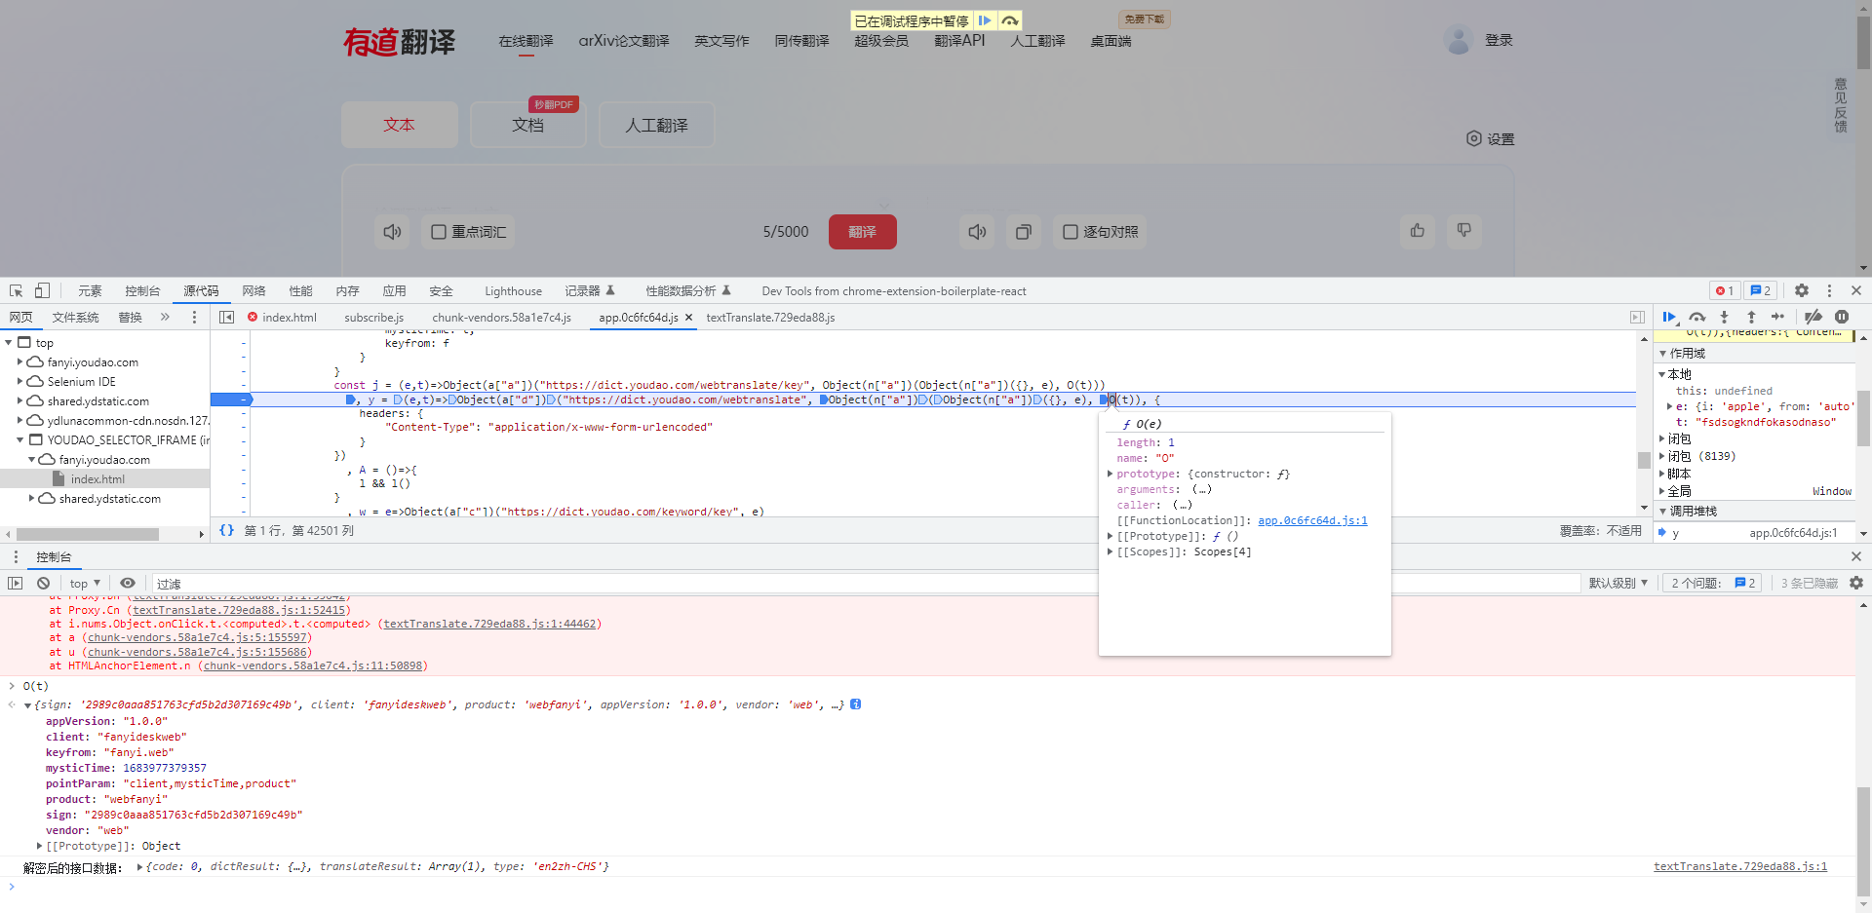Open the navigator pane three-dot menu
Image resolution: width=1872 pixels, height=913 pixels.
pyautogui.click(x=194, y=317)
